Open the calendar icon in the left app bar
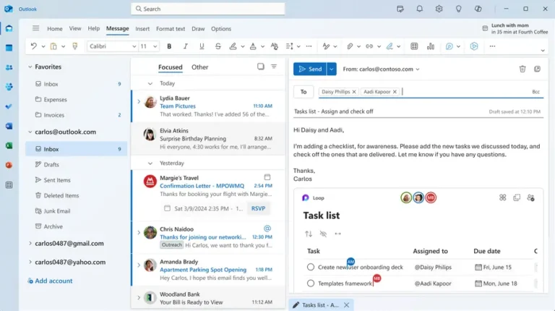The width and height of the screenshot is (555, 311). tap(9, 48)
